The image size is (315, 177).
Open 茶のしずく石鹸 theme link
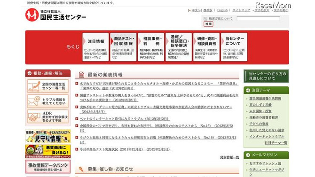click(x=260, y=105)
